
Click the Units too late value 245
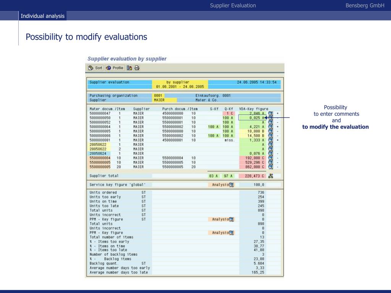pos(261,206)
